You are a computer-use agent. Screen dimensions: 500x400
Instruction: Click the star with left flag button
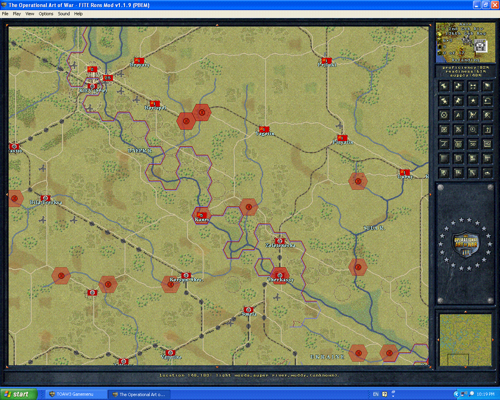pyautogui.click(x=444, y=101)
